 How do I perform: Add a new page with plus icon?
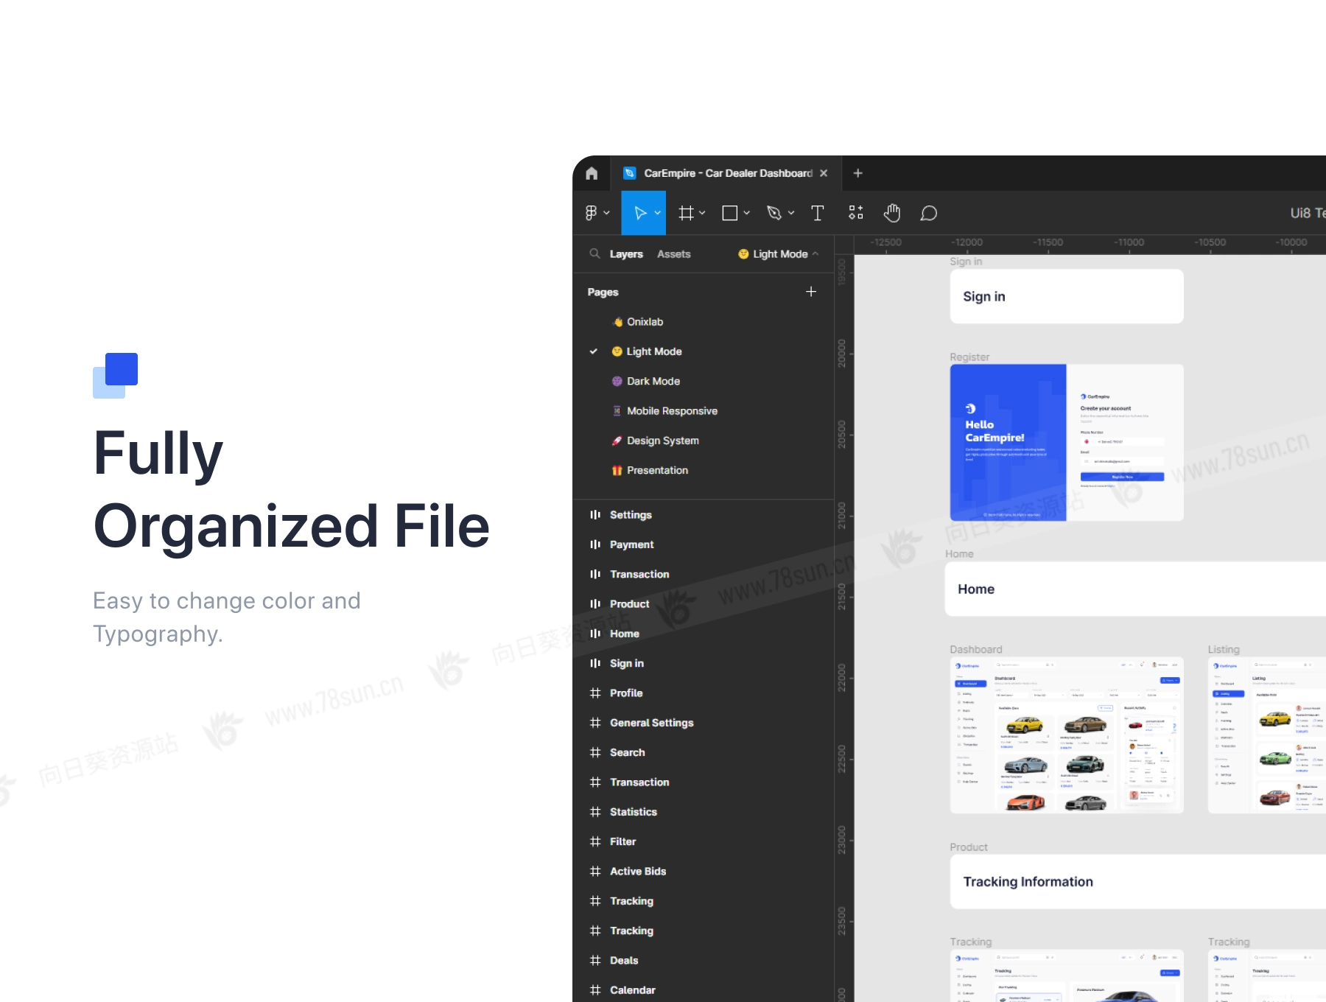[x=811, y=292]
